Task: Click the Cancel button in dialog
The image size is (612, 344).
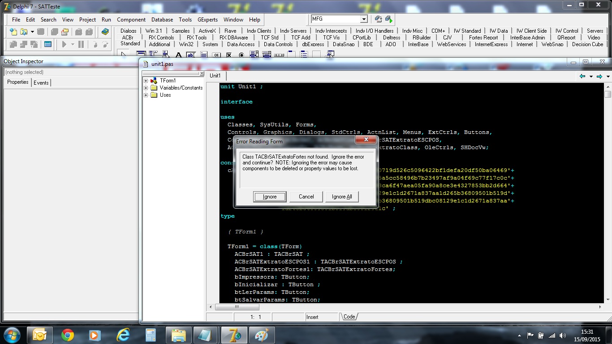Action: coord(306,197)
